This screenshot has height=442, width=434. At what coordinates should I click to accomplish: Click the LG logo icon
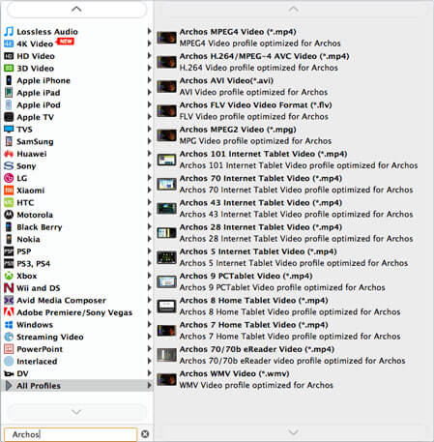coord(9,178)
